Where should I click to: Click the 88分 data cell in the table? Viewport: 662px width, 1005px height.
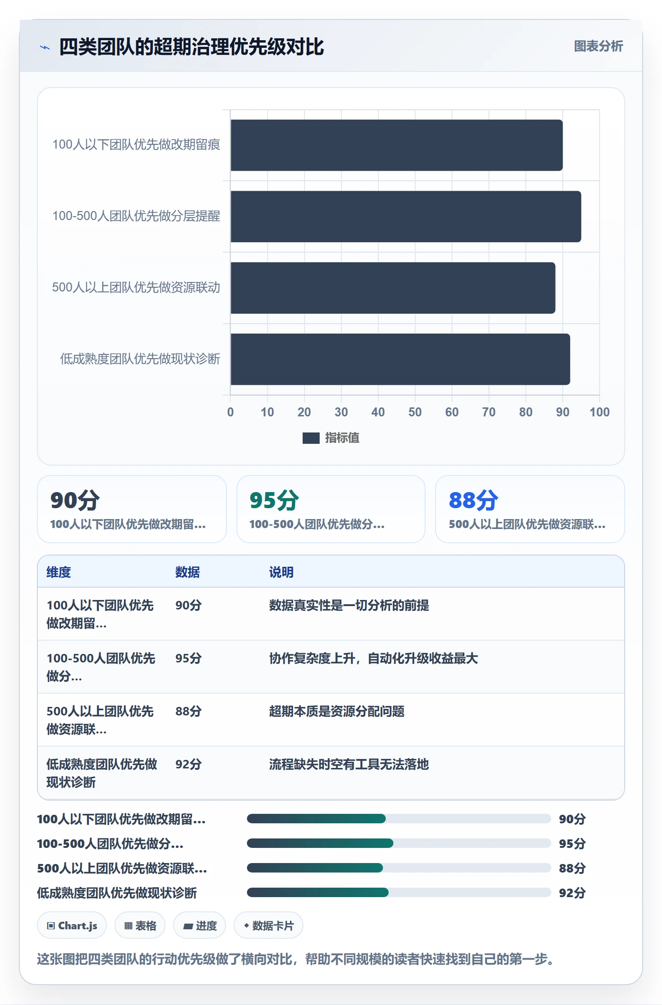tap(189, 711)
